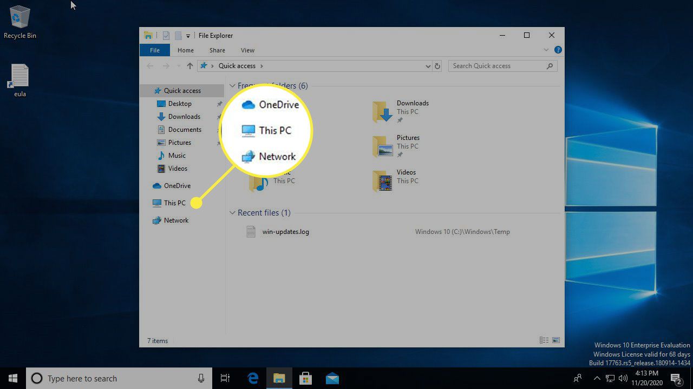Screen dimensions: 693x389
Task: Minimize the File Explorer window
Action: click(502, 36)
